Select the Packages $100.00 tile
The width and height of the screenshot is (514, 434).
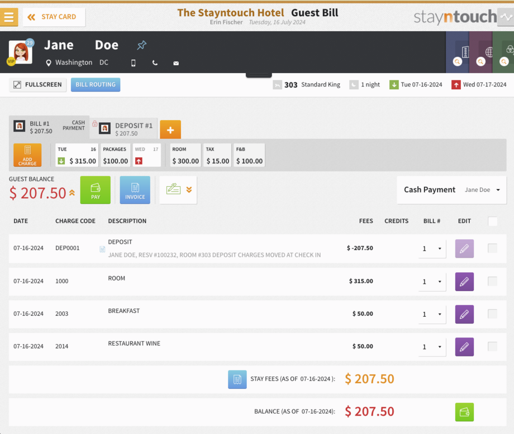click(116, 155)
